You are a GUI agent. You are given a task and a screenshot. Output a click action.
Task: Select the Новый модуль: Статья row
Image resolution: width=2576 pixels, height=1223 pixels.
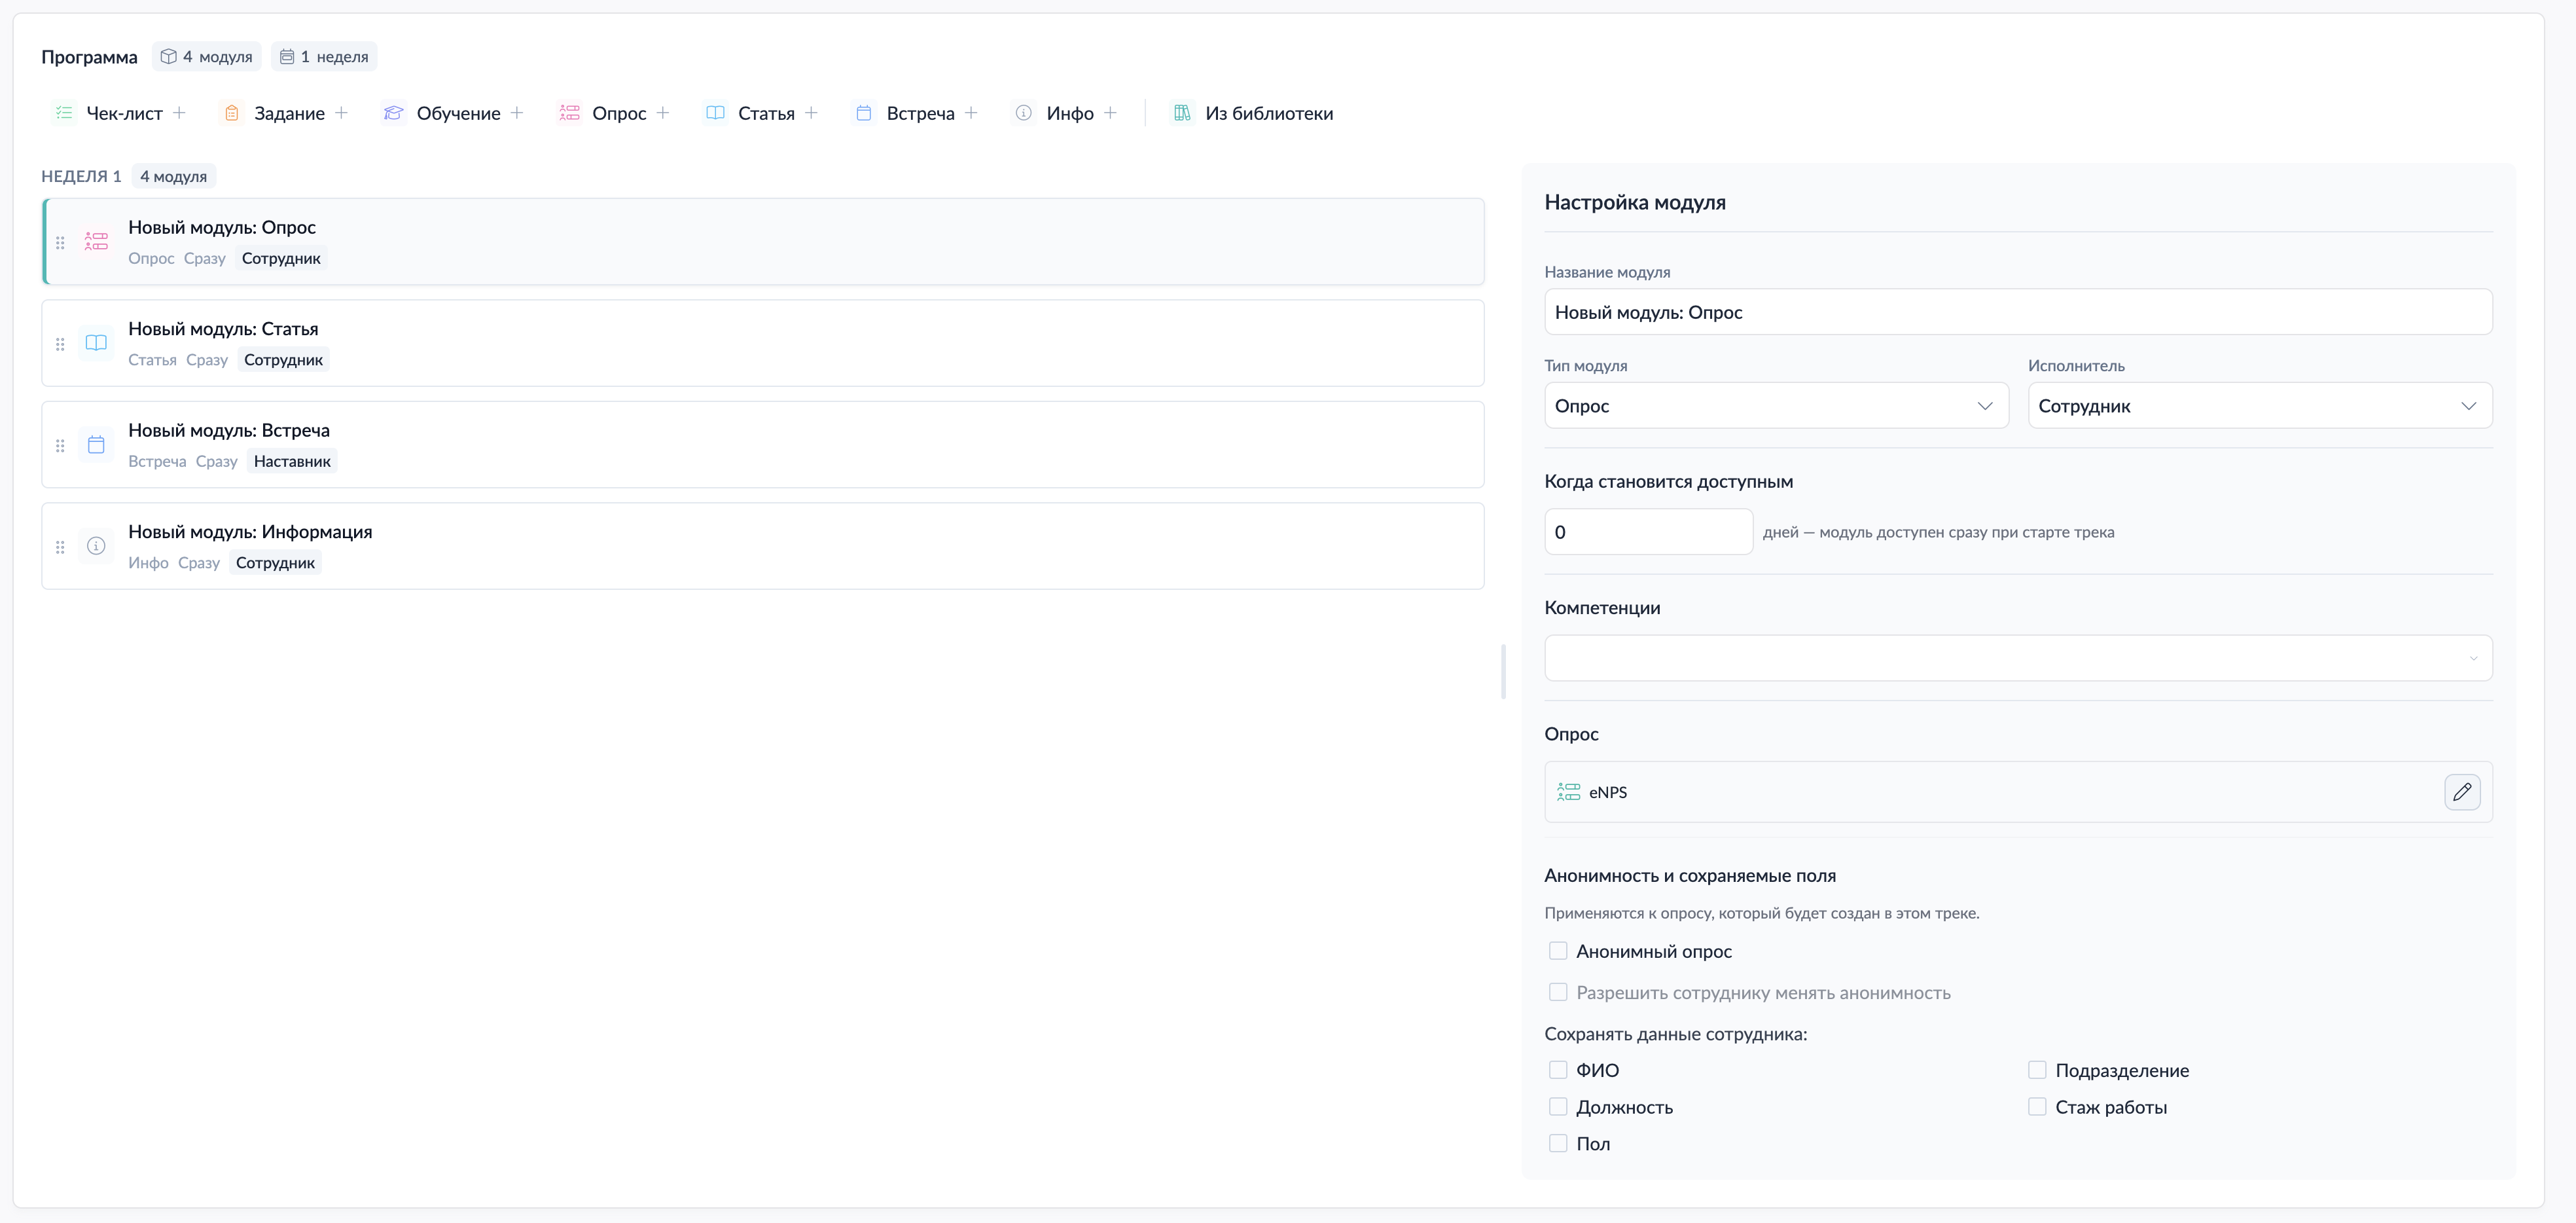(x=762, y=343)
